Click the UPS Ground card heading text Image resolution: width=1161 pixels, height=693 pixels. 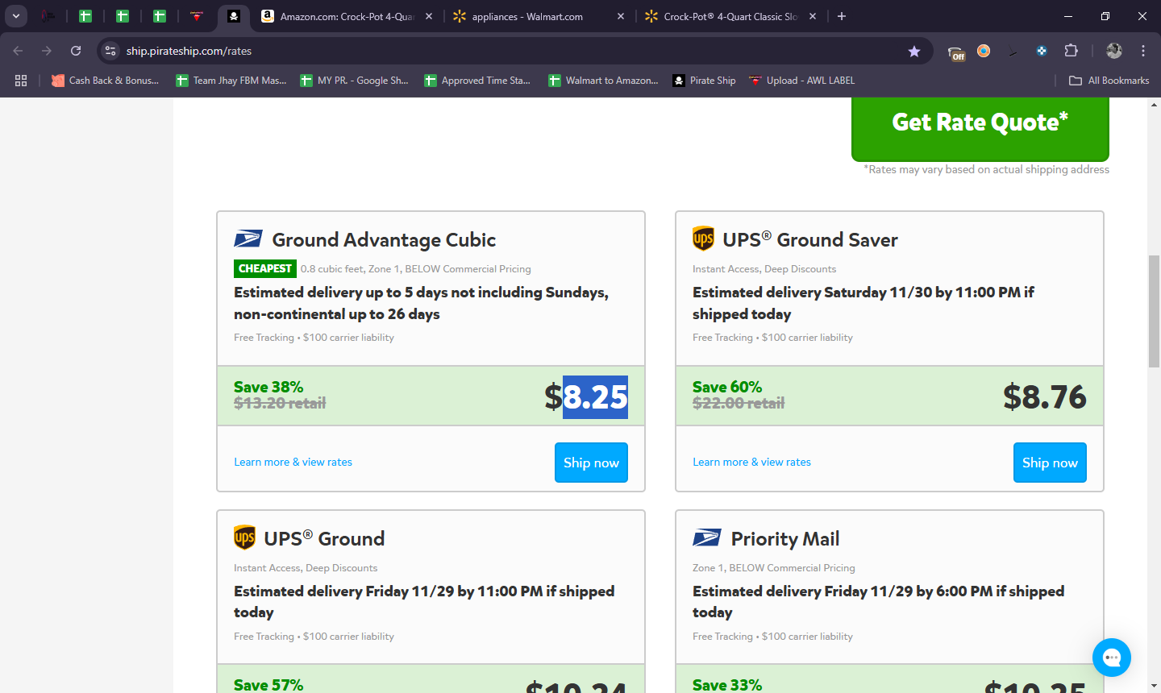point(324,539)
